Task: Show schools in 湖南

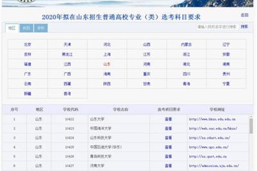Action: [x=226, y=64]
